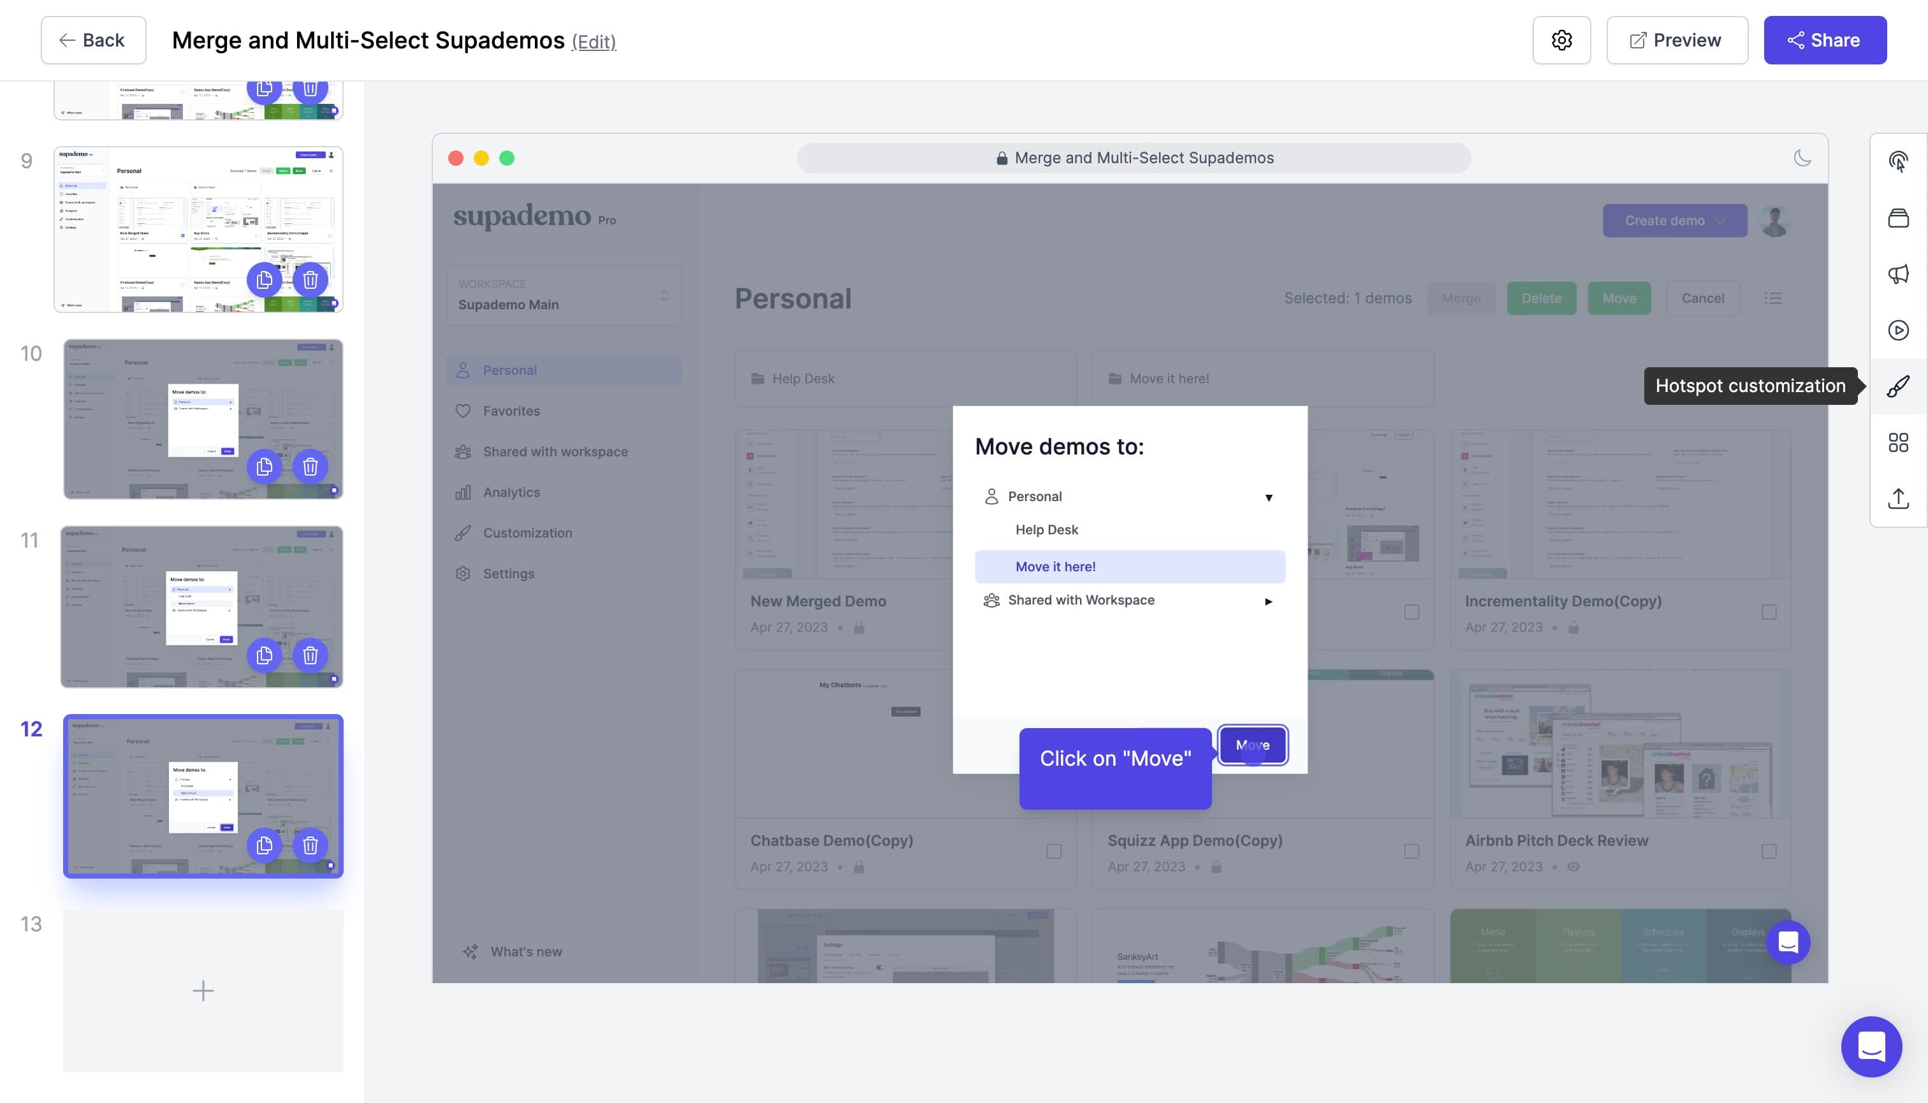The height and width of the screenshot is (1103, 1928).
Task: Open the settings gear in the top bar
Action: [1561, 40]
